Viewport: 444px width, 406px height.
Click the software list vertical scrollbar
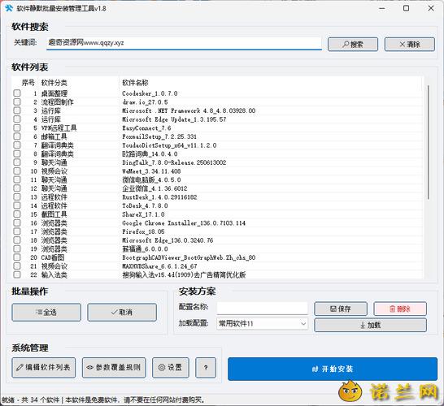tap(429, 142)
